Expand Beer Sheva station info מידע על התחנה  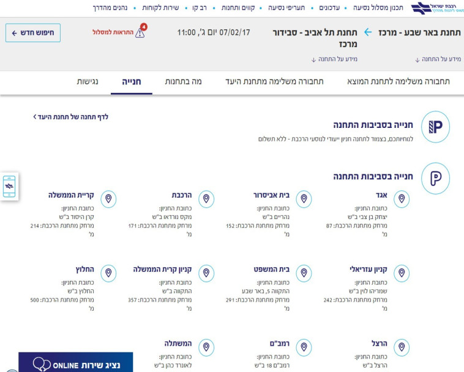click(x=438, y=59)
